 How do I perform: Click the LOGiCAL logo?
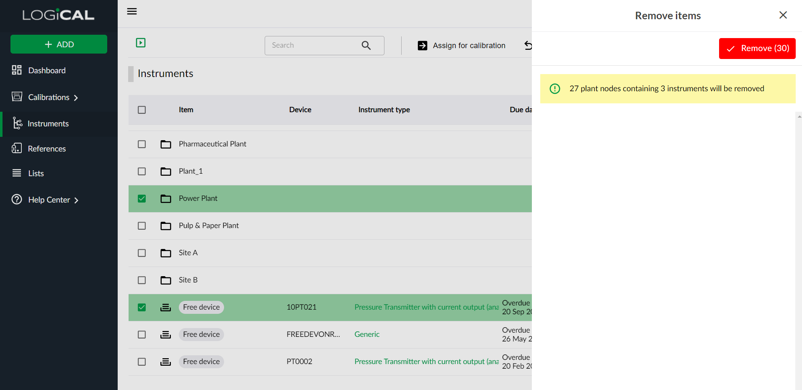[x=58, y=15]
